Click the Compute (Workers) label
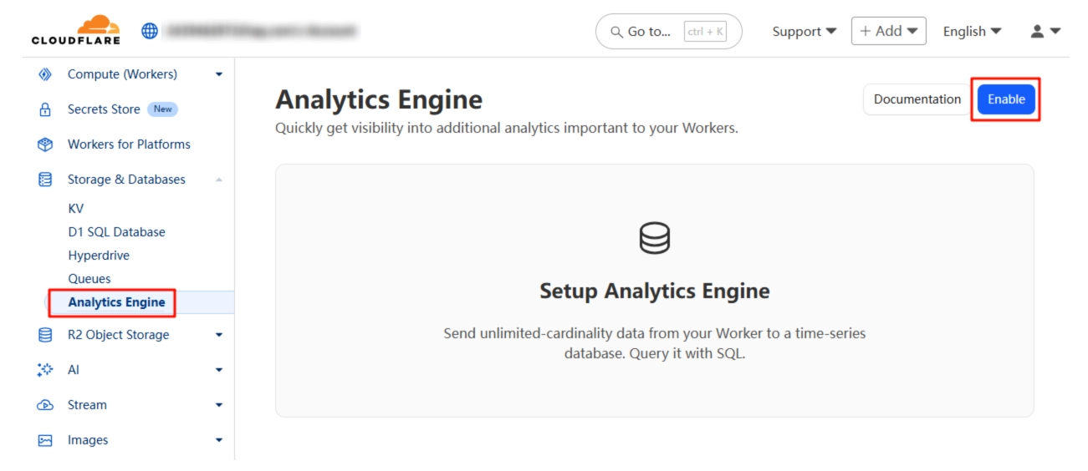The image size is (1088, 471). point(122,74)
